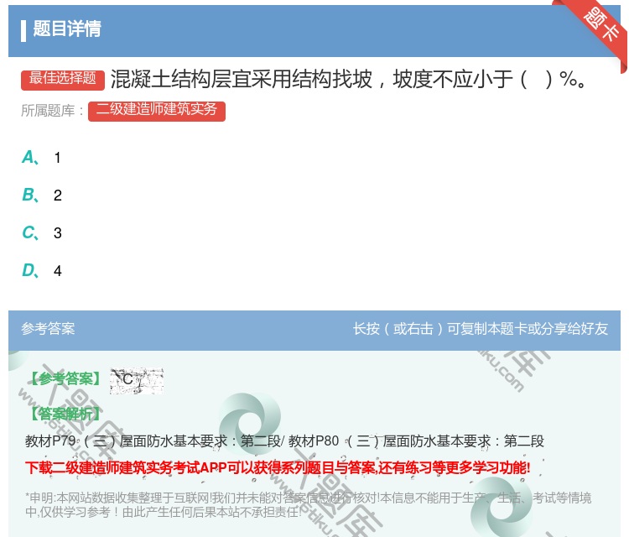Select answer option B with value 2
The height and width of the screenshot is (537, 629).
point(42,195)
